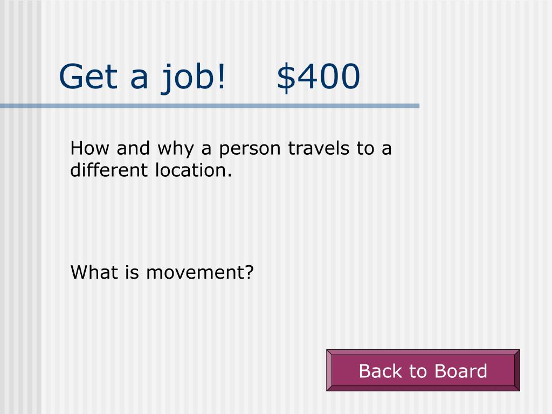Screen dimensions: 552x414
Task: Click the word 'movement?' in the answer
Action: click(199, 272)
